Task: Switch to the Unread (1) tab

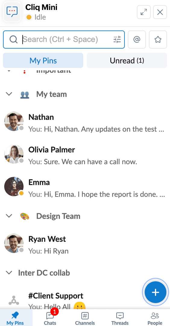Action: pos(127,60)
